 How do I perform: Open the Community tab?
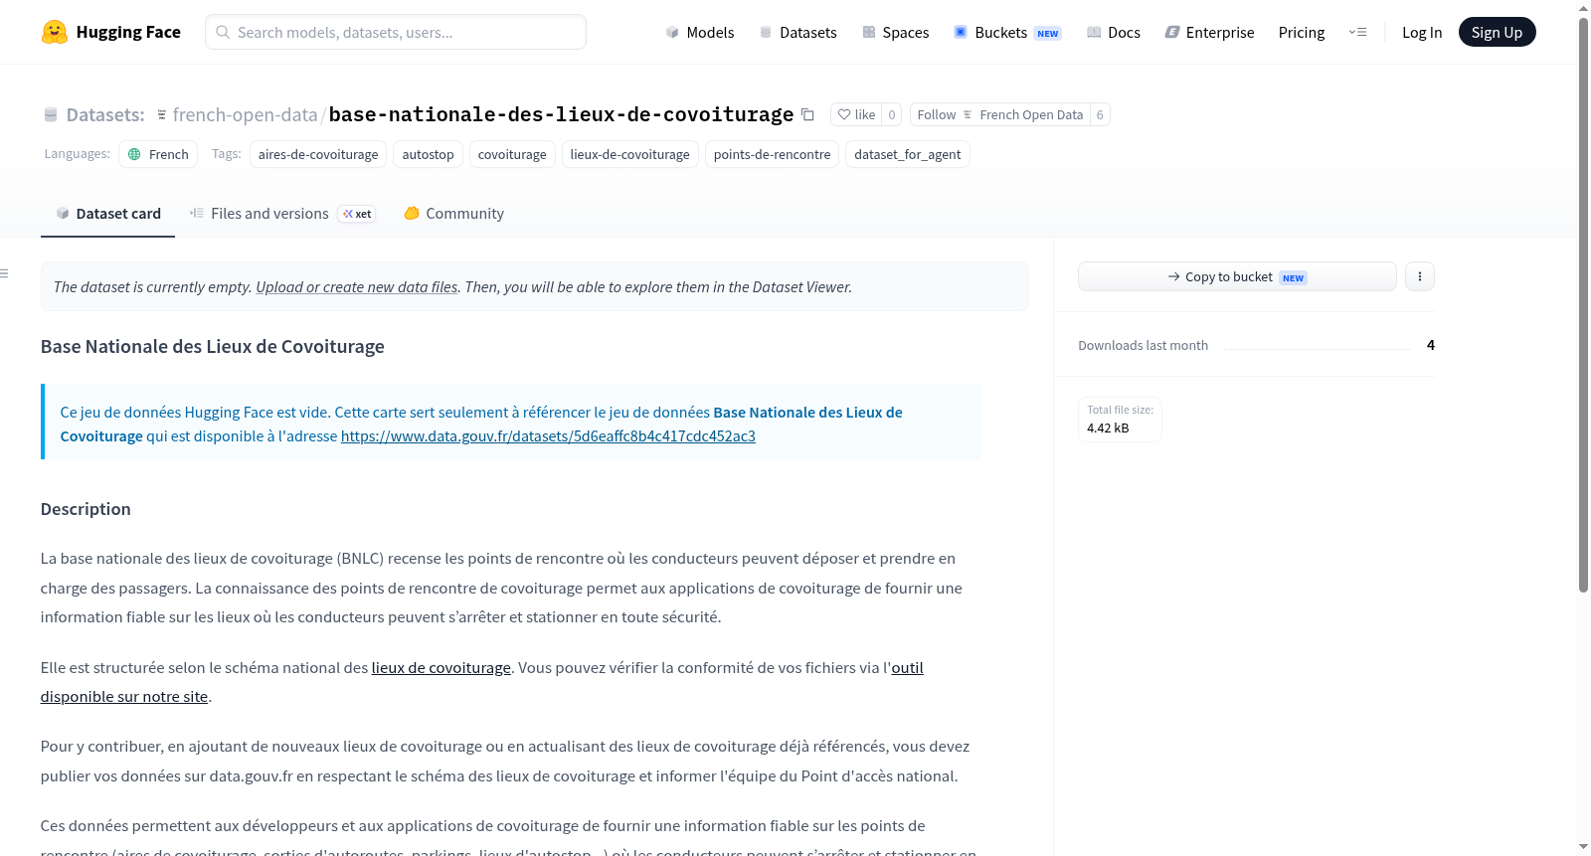point(453,214)
